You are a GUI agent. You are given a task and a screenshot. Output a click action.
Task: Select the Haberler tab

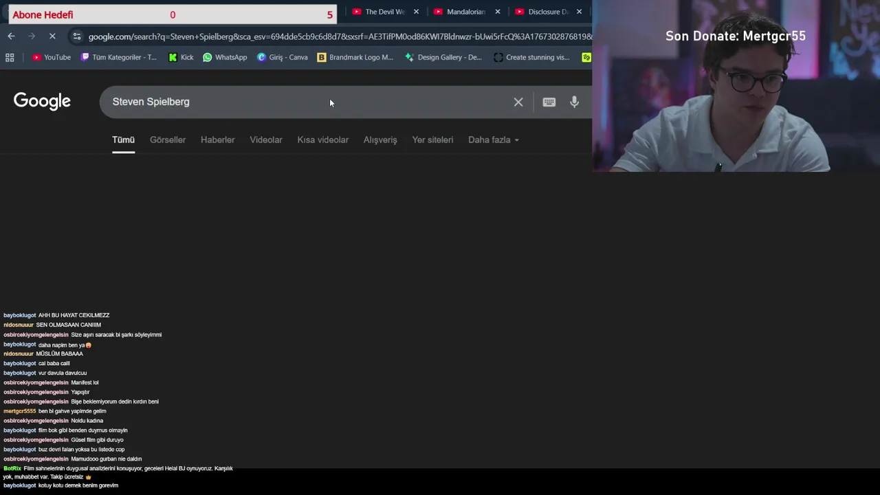pos(218,140)
